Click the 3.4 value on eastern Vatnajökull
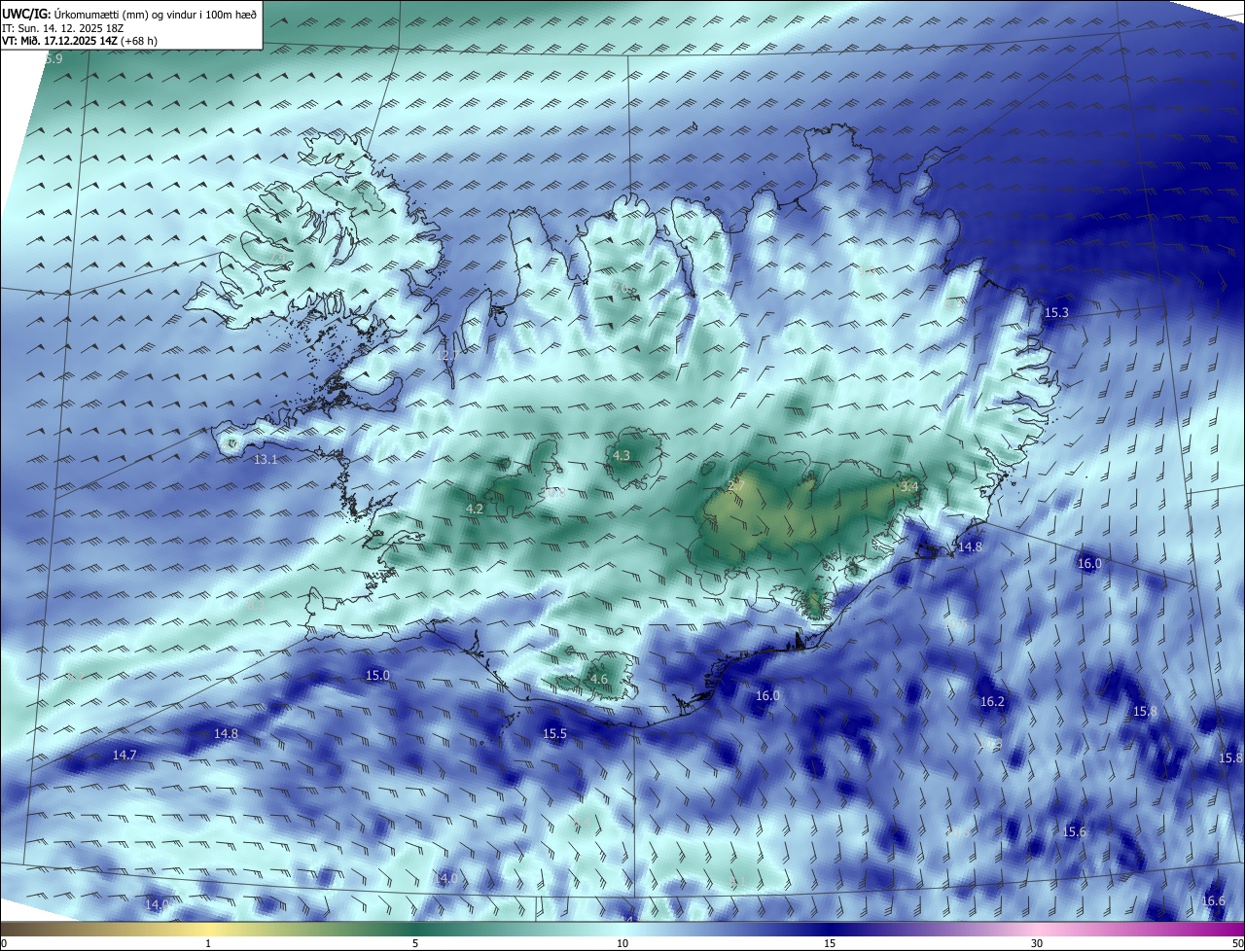 click(909, 485)
